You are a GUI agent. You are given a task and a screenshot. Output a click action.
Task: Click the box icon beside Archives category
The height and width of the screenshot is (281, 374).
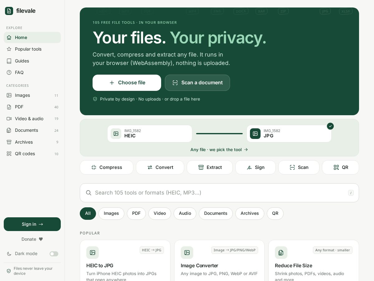(x=9, y=142)
